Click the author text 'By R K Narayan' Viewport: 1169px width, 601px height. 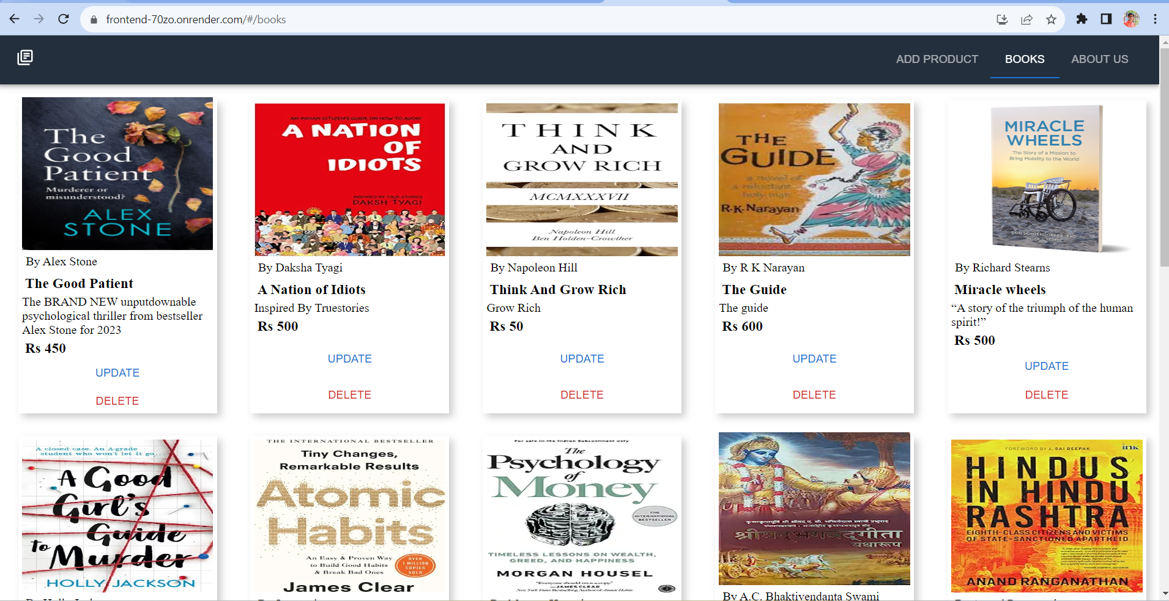pos(763,268)
